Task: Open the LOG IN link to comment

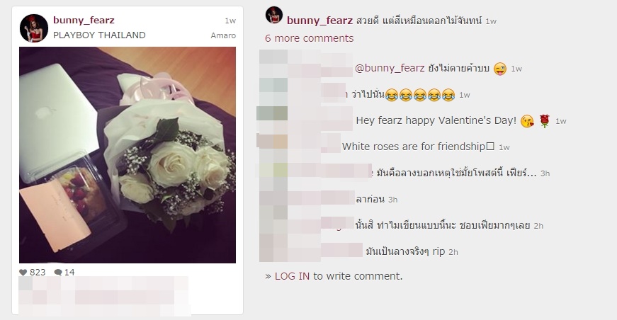Action: (292, 276)
